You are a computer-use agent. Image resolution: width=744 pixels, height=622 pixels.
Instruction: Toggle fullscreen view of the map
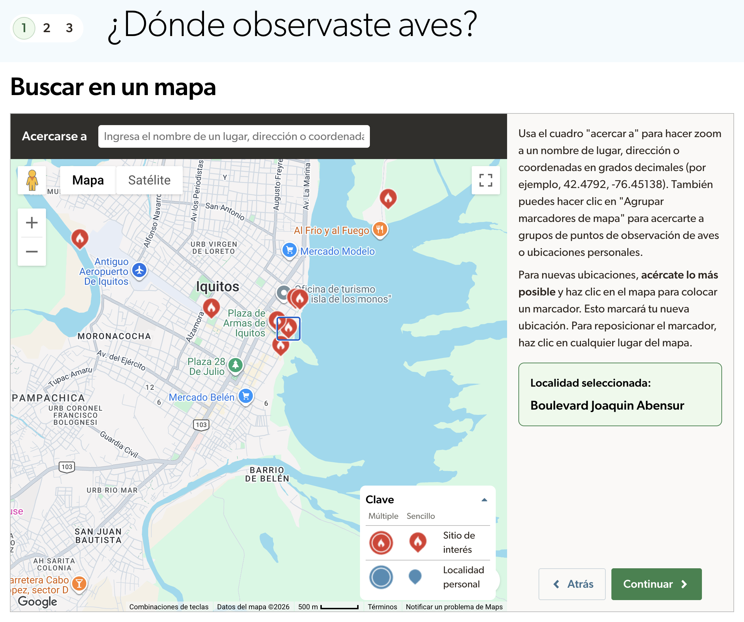[x=486, y=180]
